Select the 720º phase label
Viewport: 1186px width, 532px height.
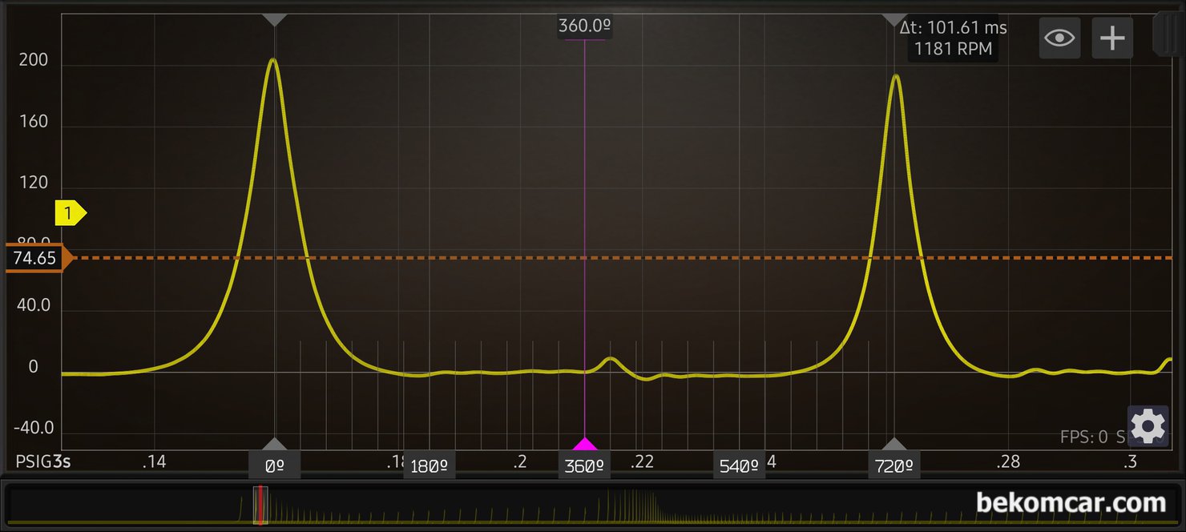point(894,465)
